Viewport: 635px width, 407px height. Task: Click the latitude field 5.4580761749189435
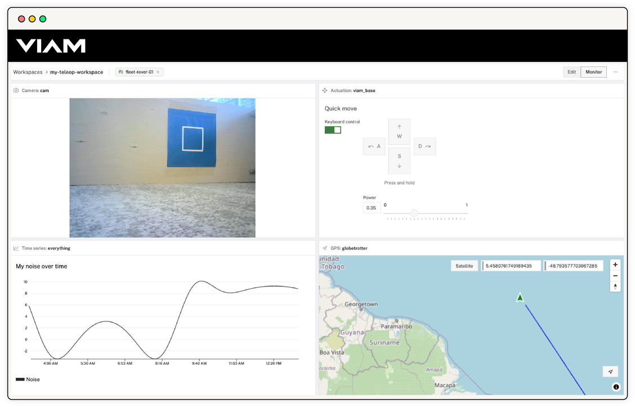click(512, 266)
